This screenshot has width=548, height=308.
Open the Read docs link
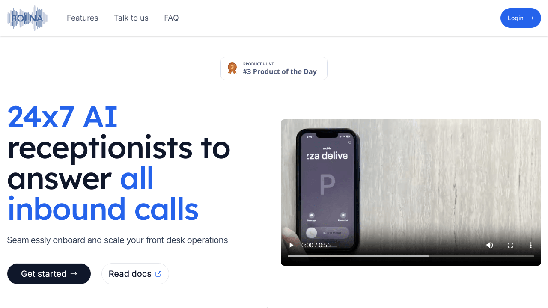[135, 274]
